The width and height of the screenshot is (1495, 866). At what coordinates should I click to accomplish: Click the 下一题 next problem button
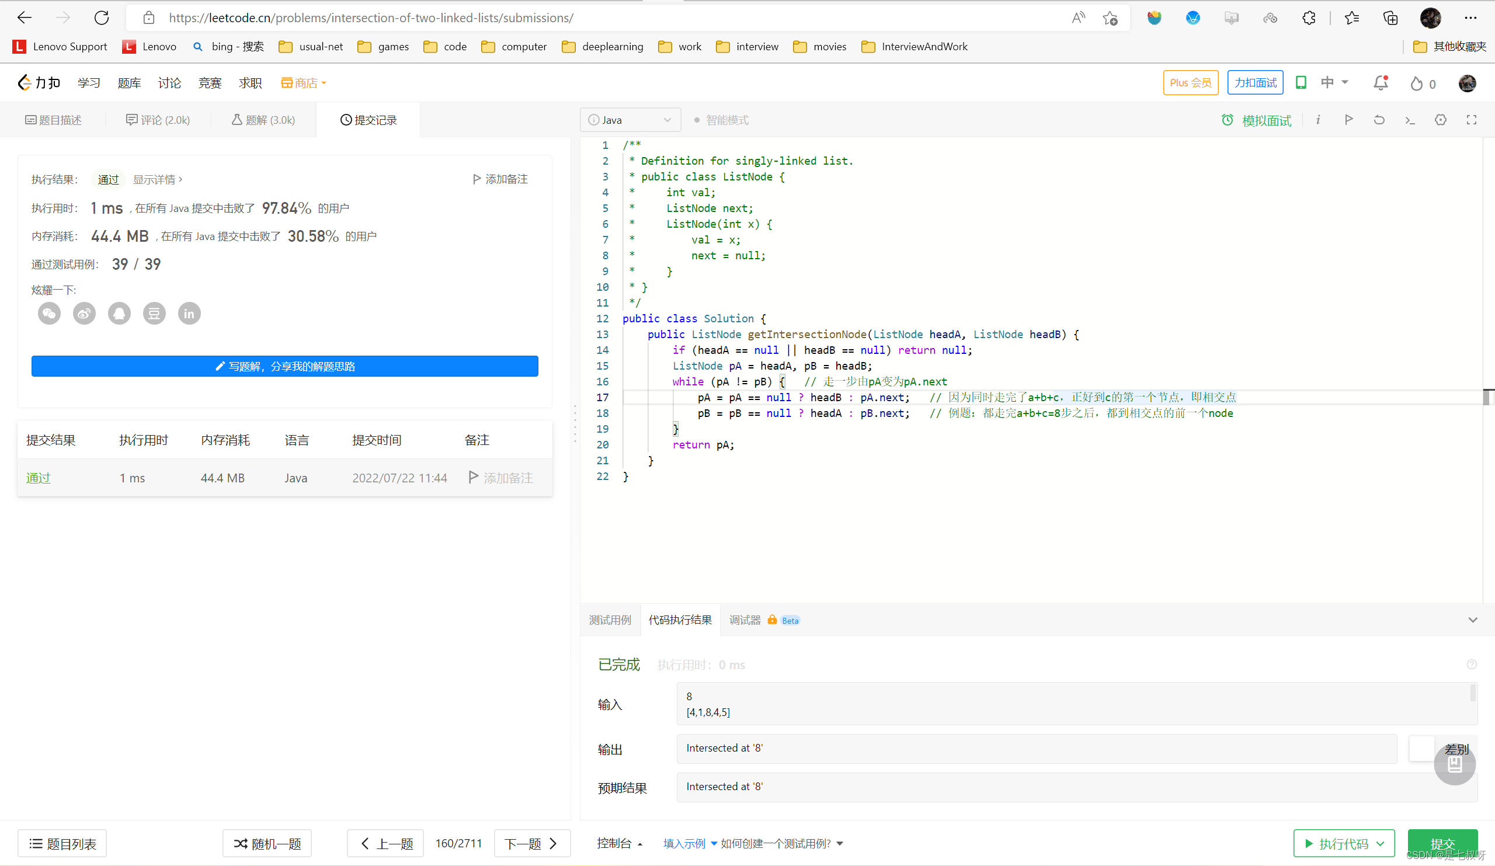tap(531, 843)
